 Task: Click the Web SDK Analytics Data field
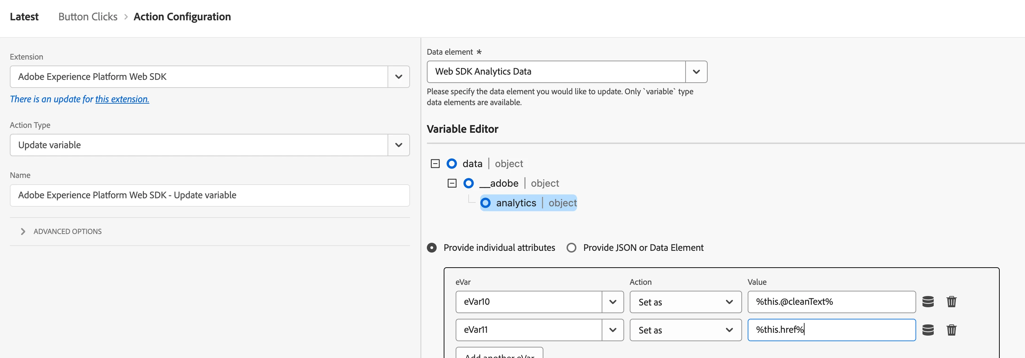(x=556, y=72)
